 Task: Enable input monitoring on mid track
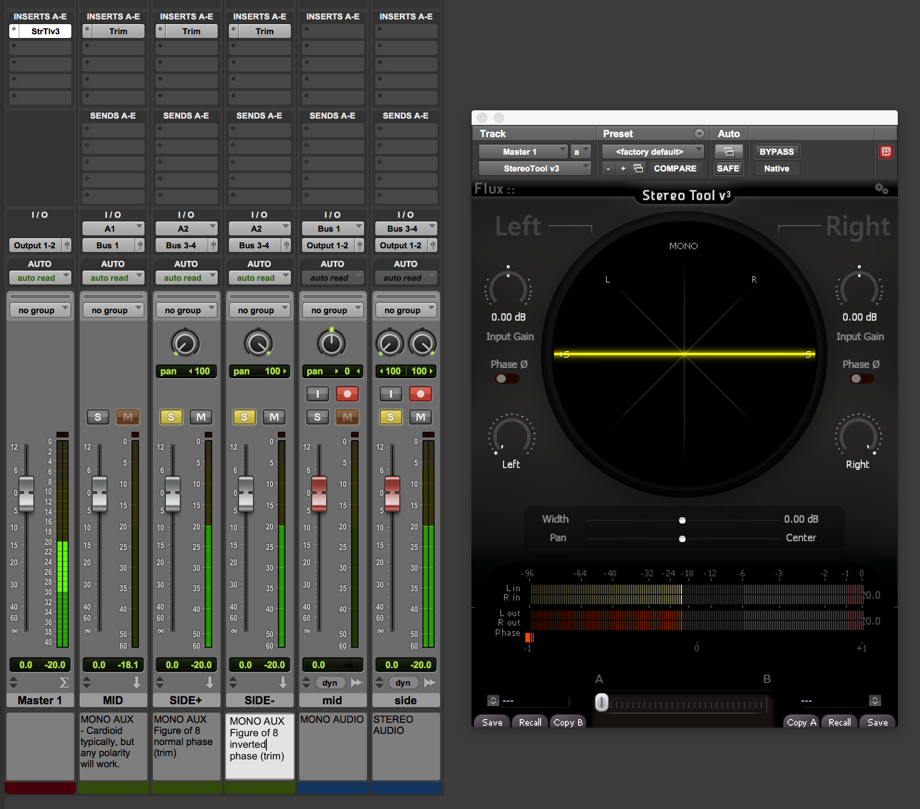tap(317, 394)
